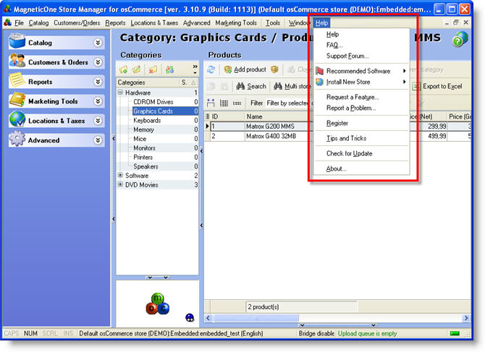Click the refresh products icon
Screen dimensions: 485x352
coord(211,69)
